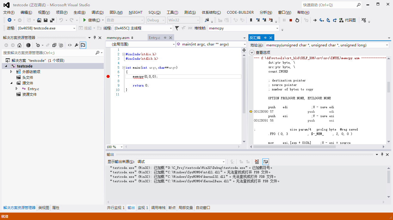Click the Step Out icon
The width and height of the screenshot is (393, 220).
click(x=335, y=20)
